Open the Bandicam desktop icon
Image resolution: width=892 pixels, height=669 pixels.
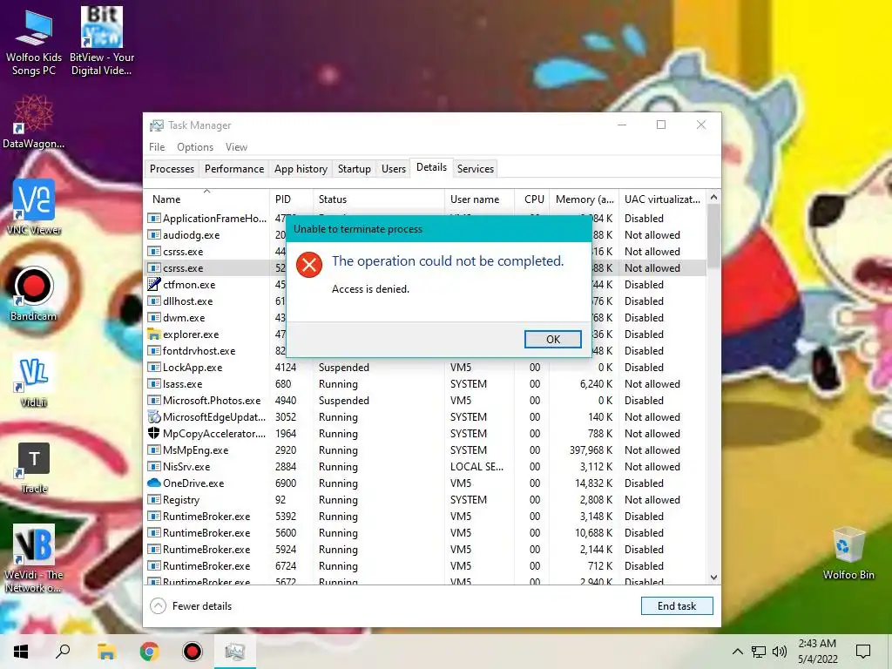pyautogui.click(x=34, y=294)
